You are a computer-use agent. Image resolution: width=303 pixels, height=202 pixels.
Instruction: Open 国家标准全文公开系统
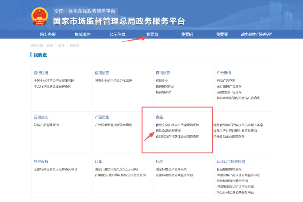pyautogui.click(x=172, y=169)
